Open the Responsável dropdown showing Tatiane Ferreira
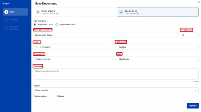 (74, 59)
